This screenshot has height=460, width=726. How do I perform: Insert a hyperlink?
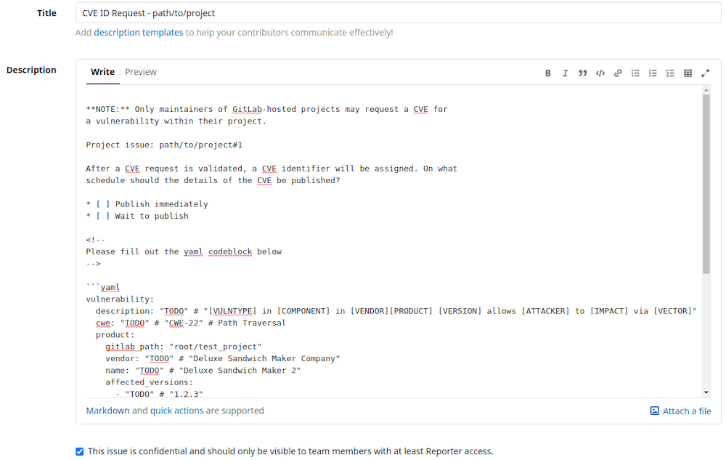pos(618,73)
